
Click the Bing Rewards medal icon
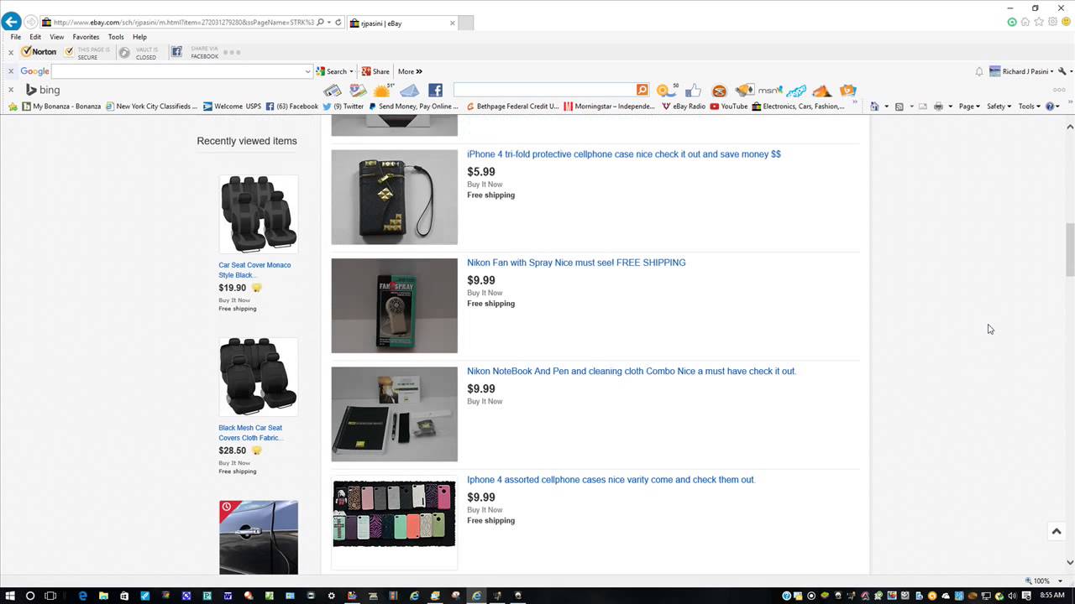pyautogui.click(x=663, y=90)
